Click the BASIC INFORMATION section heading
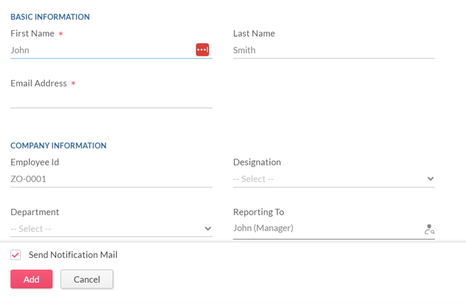 (50, 17)
